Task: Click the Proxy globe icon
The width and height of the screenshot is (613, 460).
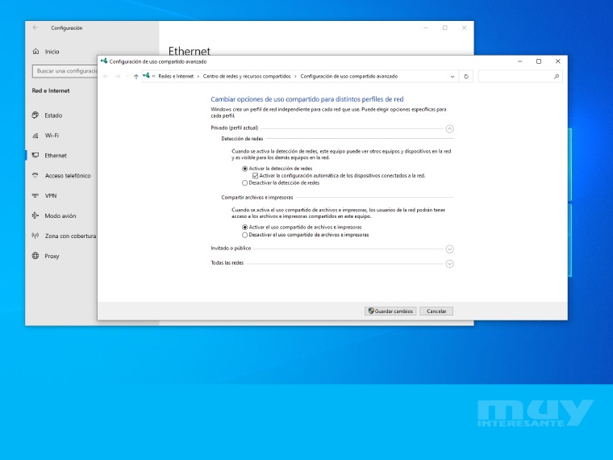Action: coord(35,256)
